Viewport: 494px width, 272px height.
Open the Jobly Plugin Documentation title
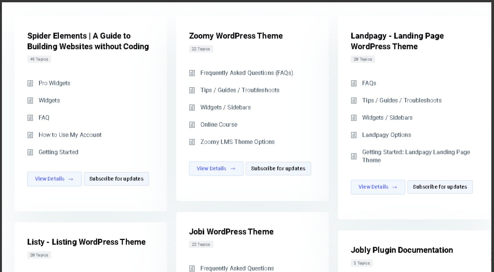[402, 250]
